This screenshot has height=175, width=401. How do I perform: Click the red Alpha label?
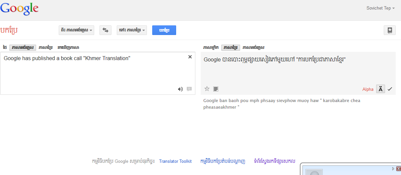(368, 89)
